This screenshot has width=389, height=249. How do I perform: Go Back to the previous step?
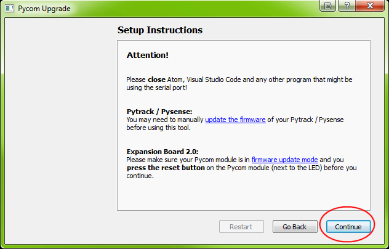(295, 227)
